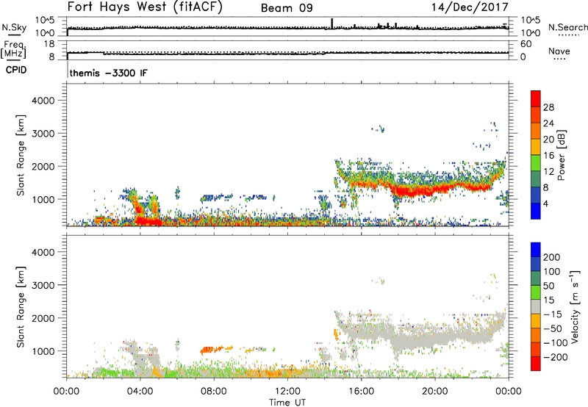Click the '200' value on the Velocity scale
Image resolution: width=588 pixels, height=407 pixels.
coord(552,257)
